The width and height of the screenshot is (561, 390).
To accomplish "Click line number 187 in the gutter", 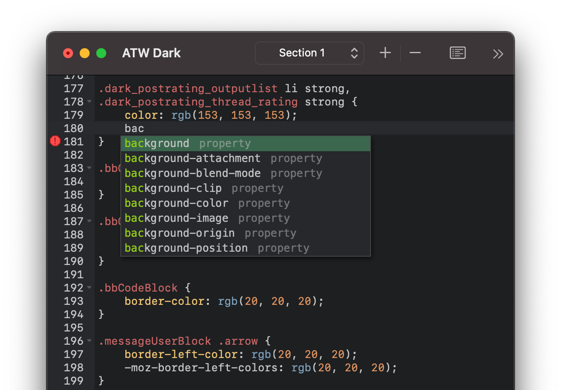I will (x=73, y=221).
